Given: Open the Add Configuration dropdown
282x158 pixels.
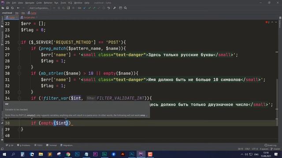Looking at the screenshot, I should click(x=39, y=8).
